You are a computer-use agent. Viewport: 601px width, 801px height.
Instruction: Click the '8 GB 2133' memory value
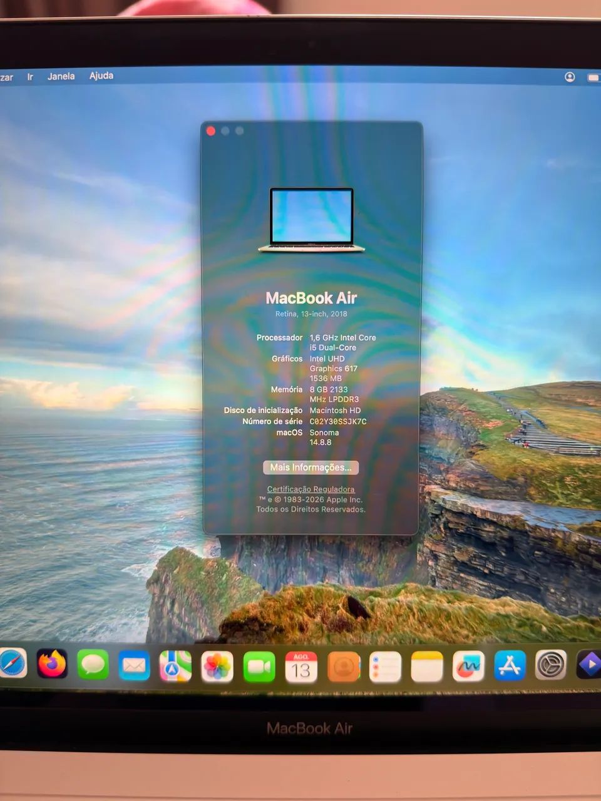pyautogui.click(x=329, y=389)
